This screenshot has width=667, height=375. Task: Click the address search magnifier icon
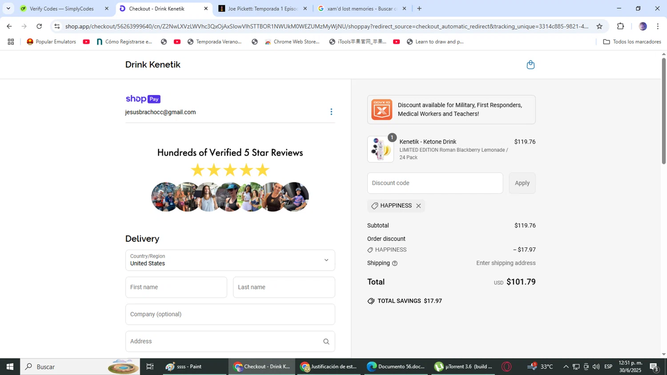(326, 342)
